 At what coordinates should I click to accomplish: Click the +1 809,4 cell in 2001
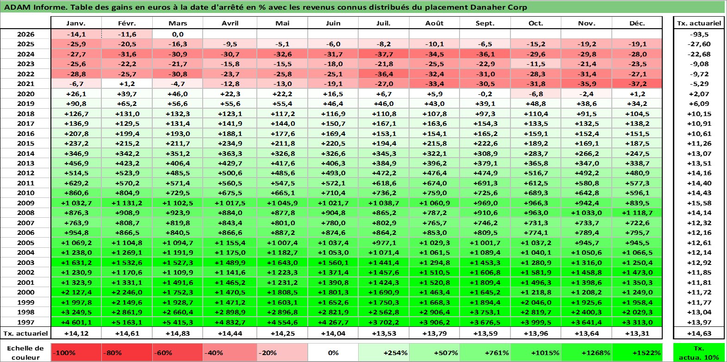(485, 282)
